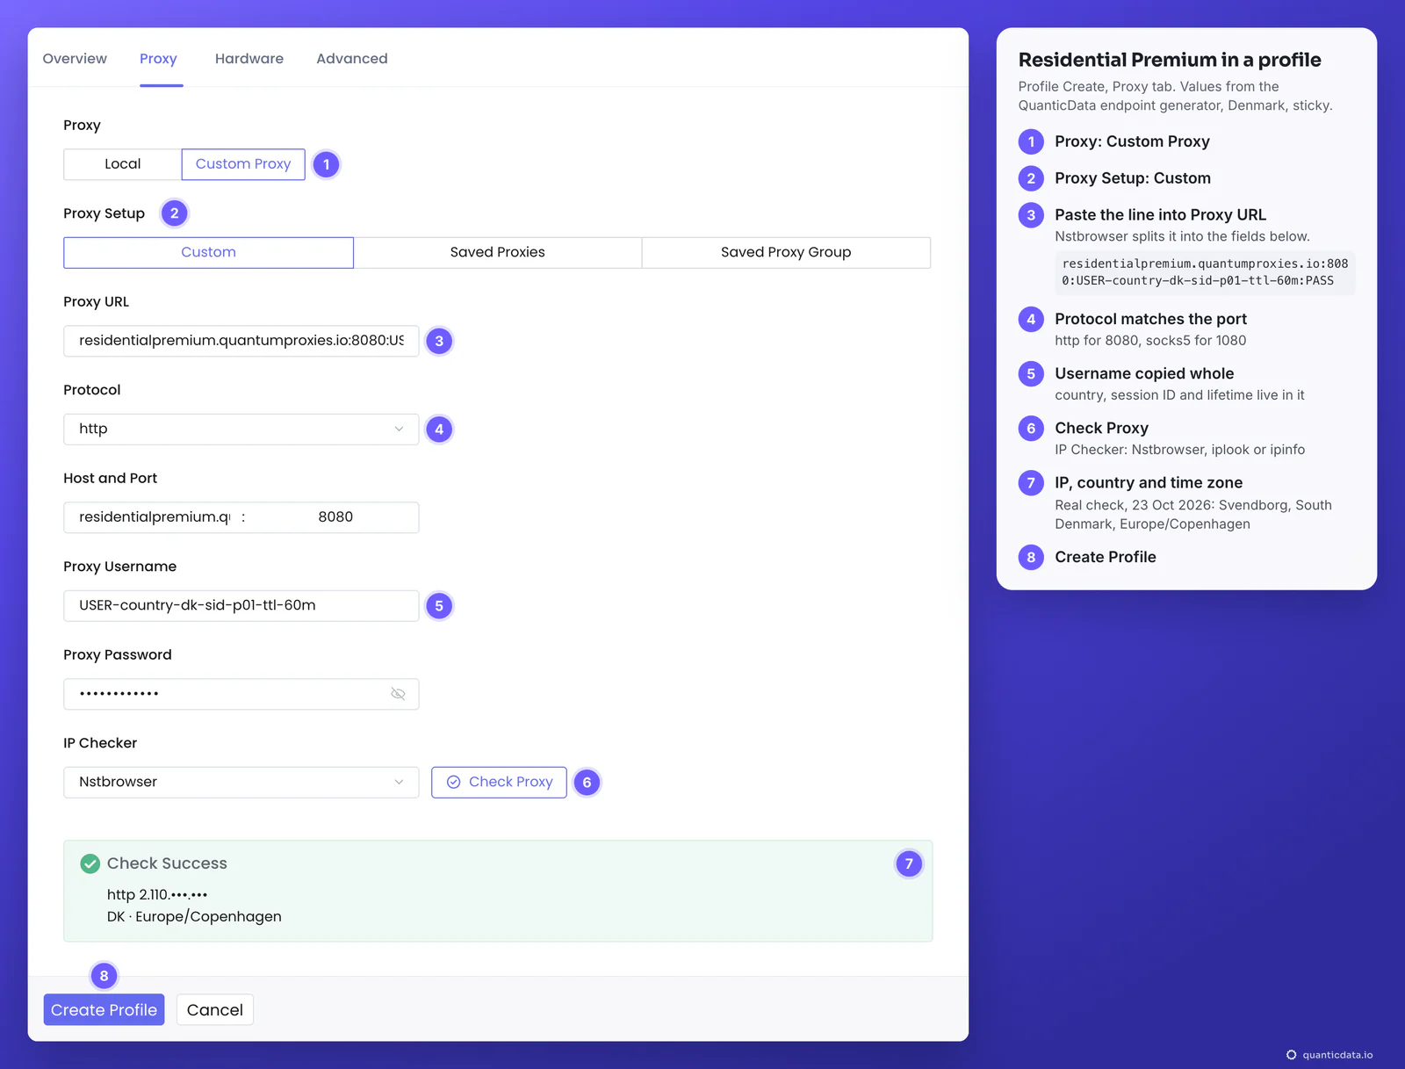Click 'Paste the line into Proxy URL' text
The height and width of the screenshot is (1069, 1405).
pyautogui.click(x=1160, y=214)
